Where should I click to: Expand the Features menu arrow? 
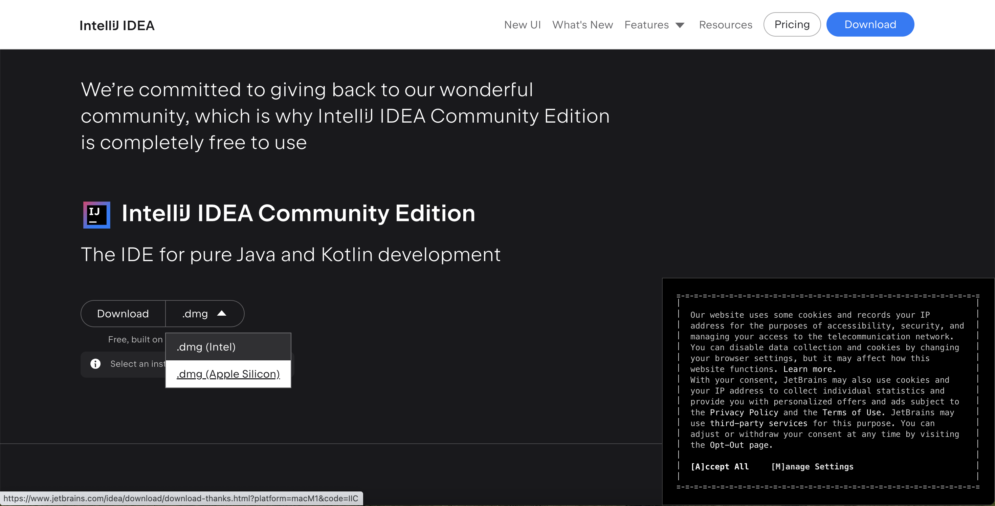(680, 25)
